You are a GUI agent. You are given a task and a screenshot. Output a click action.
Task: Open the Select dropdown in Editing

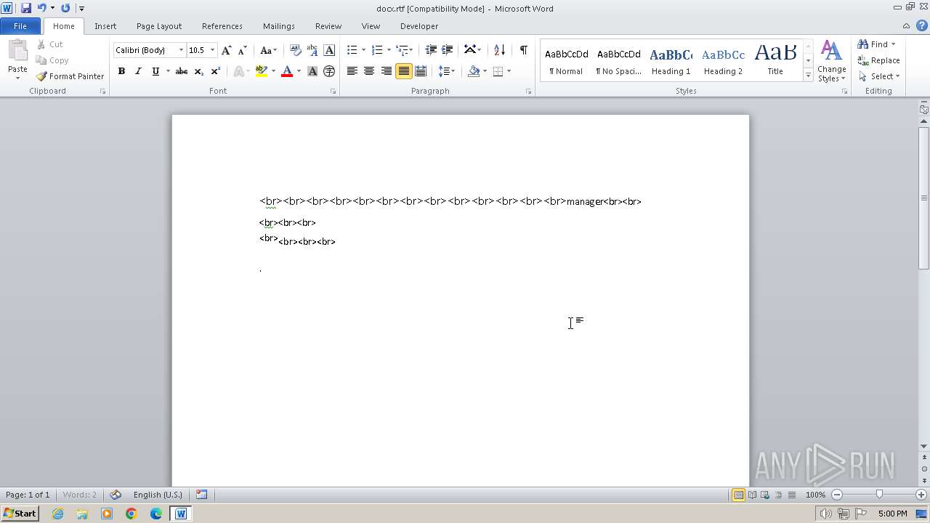[x=879, y=76]
